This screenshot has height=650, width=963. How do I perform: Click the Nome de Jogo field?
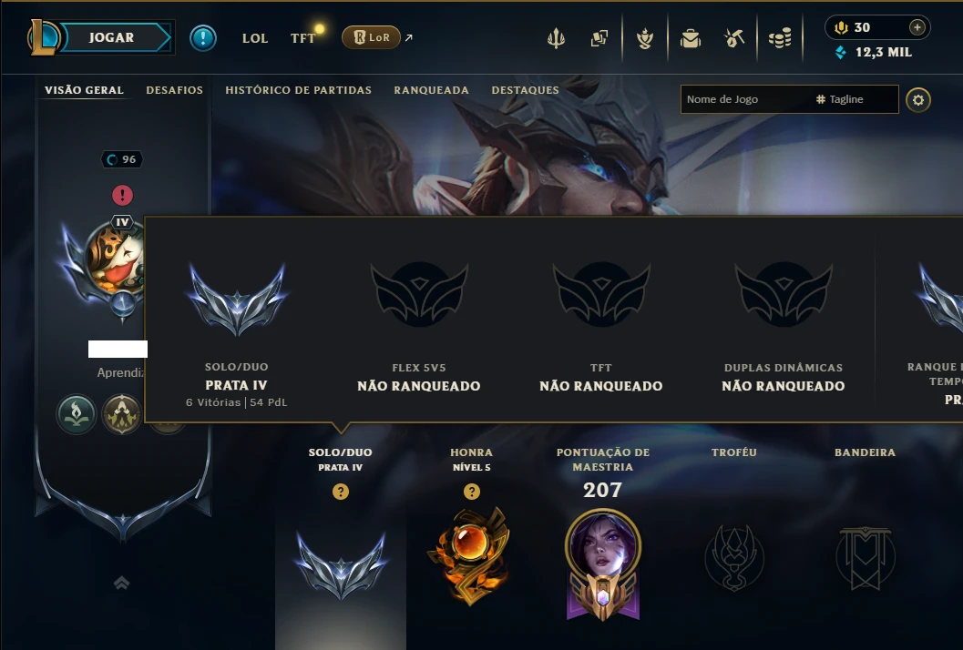pyautogui.click(x=745, y=99)
